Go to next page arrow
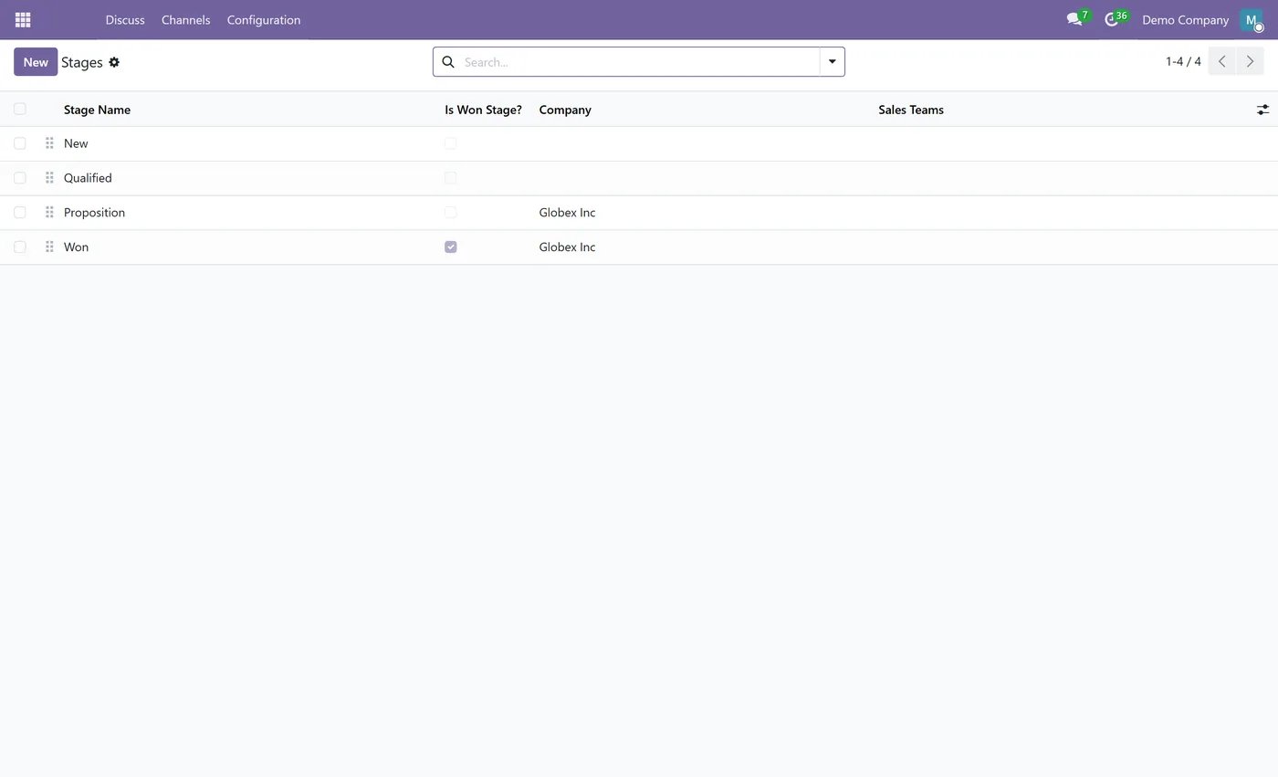The height and width of the screenshot is (777, 1278). pos(1250,62)
